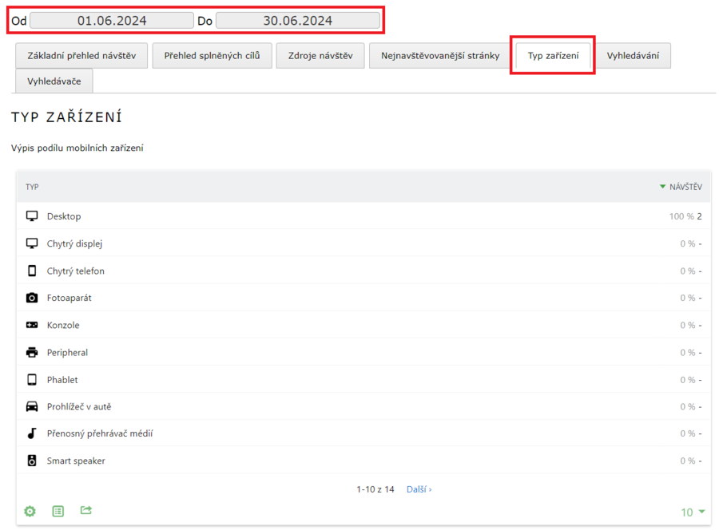Click the table visualization icon in footer
This screenshot has width=719, height=530.
pos(58,511)
